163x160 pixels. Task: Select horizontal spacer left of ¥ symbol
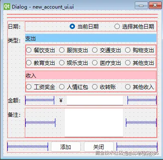pos(40,100)
